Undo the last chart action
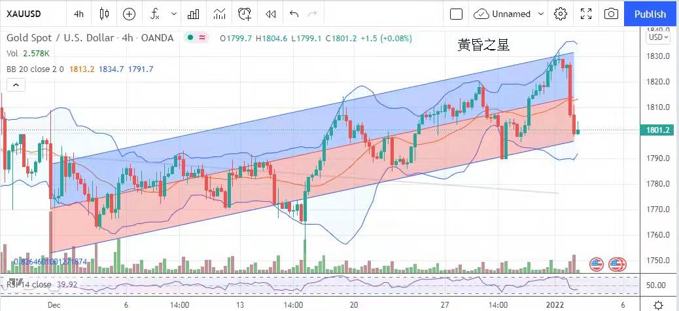The image size is (679, 311). pyautogui.click(x=294, y=14)
